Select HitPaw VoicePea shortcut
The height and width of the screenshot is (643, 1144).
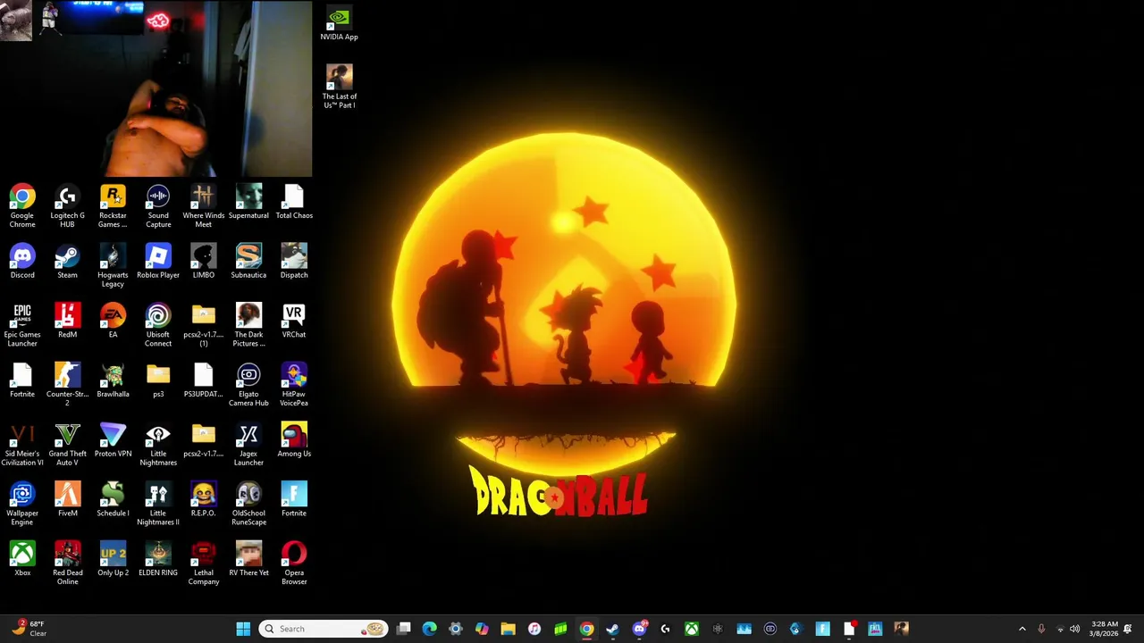[294, 385]
